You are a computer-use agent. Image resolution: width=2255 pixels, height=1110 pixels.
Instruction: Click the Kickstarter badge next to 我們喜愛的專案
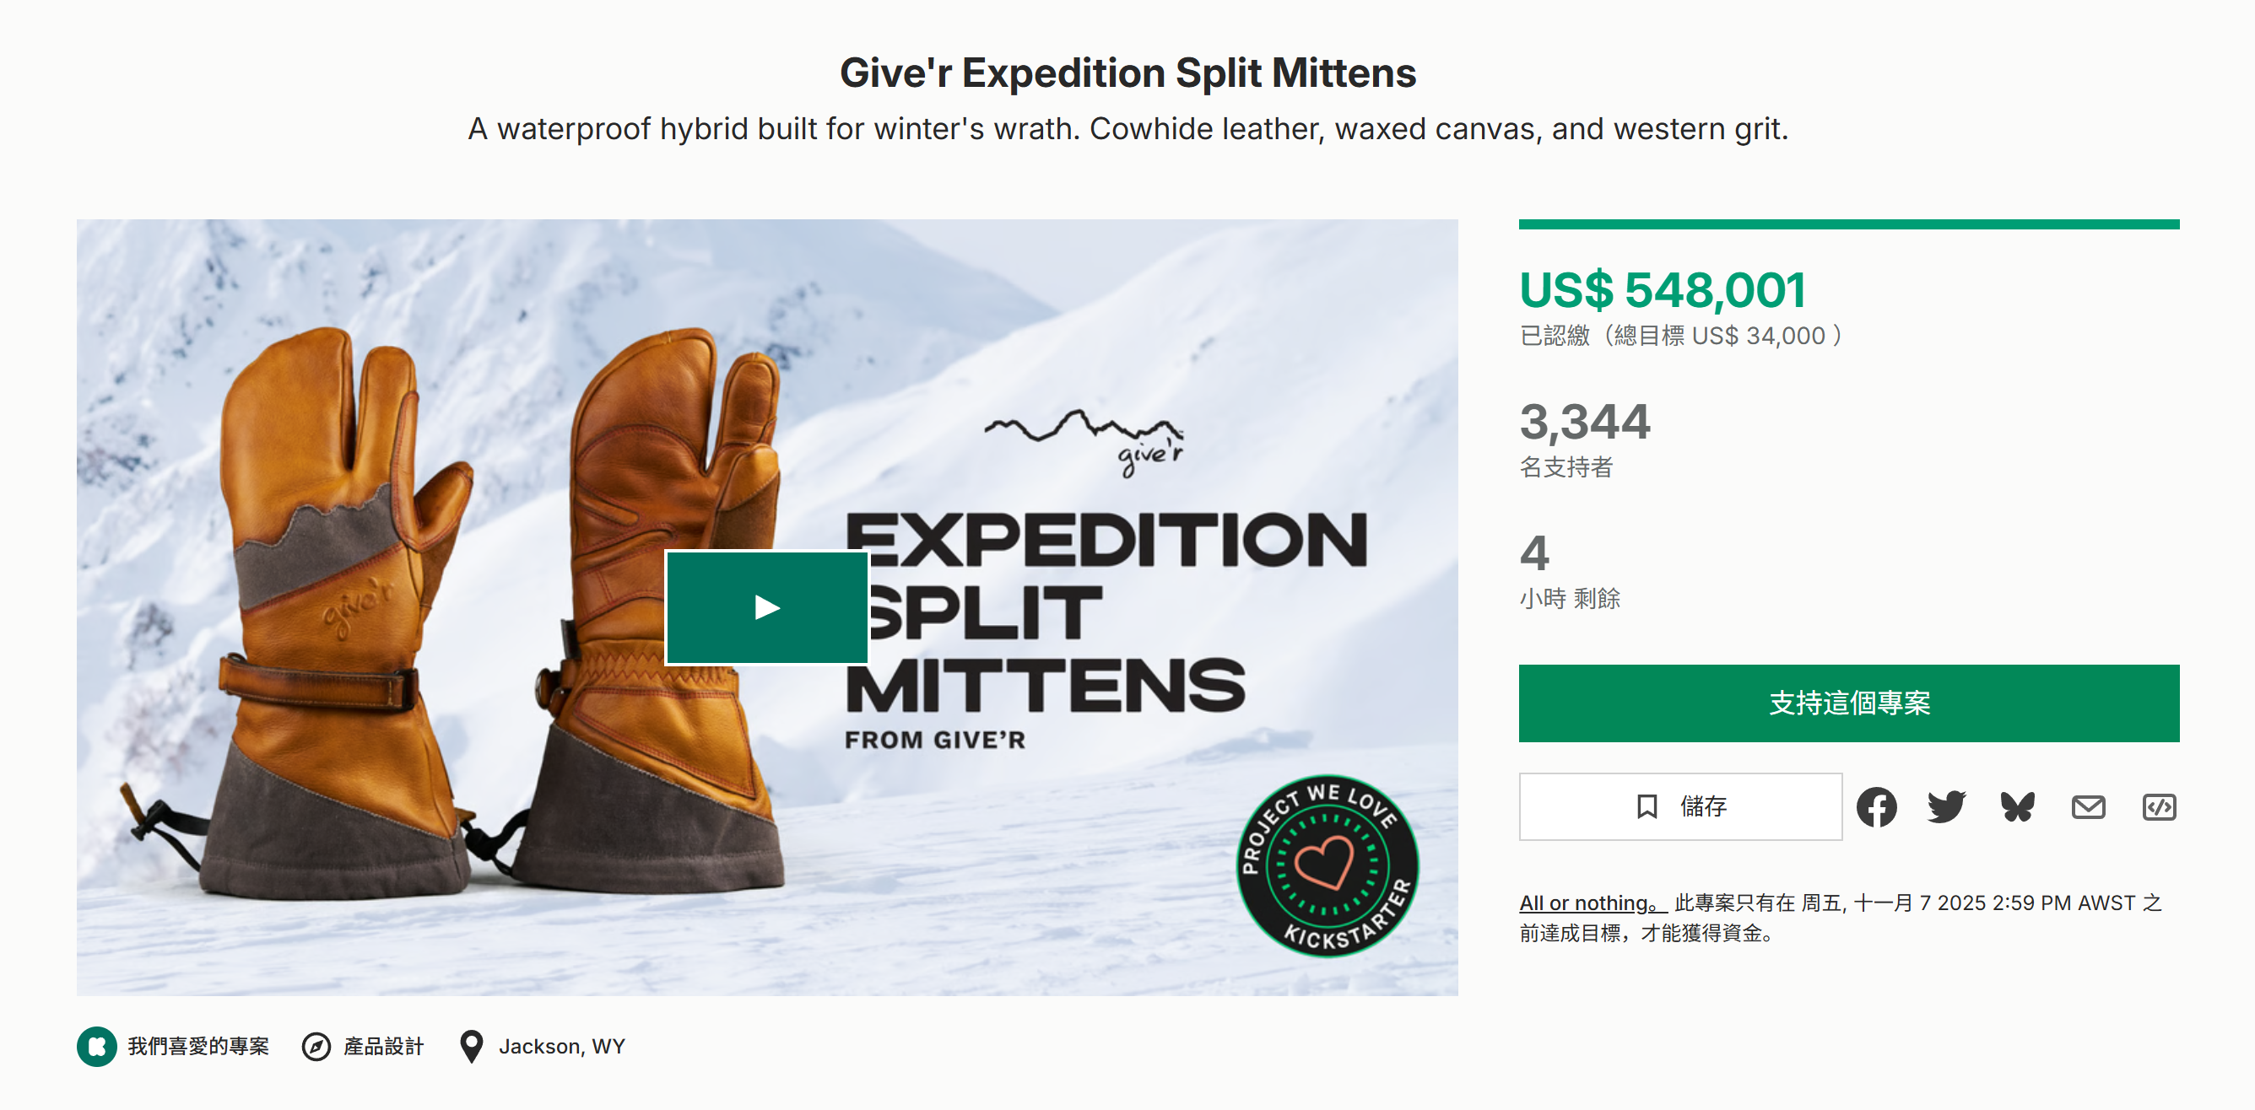click(96, 1046)
